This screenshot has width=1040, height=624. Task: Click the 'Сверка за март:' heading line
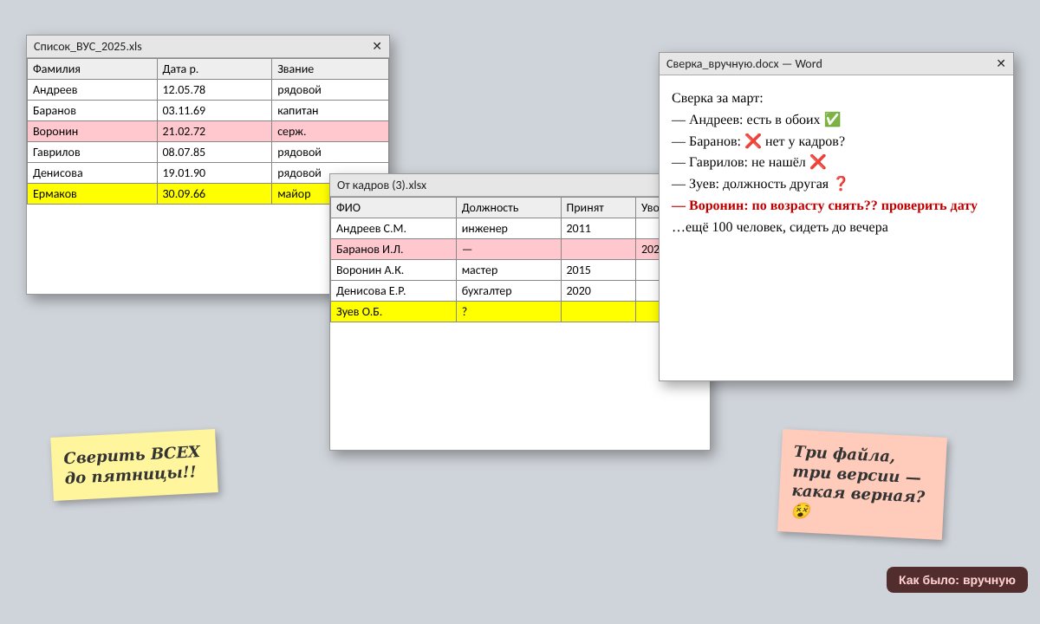[x=718, y=98]
